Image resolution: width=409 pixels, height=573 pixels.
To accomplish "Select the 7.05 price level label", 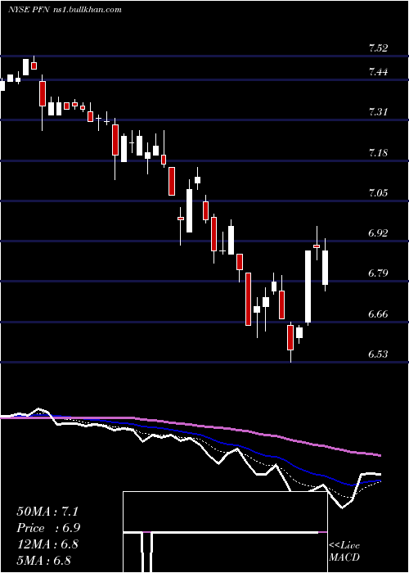I will [x=378, y=192].
